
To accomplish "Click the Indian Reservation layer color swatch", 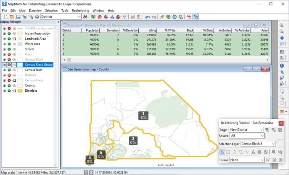I will click(x=20, y=34).
